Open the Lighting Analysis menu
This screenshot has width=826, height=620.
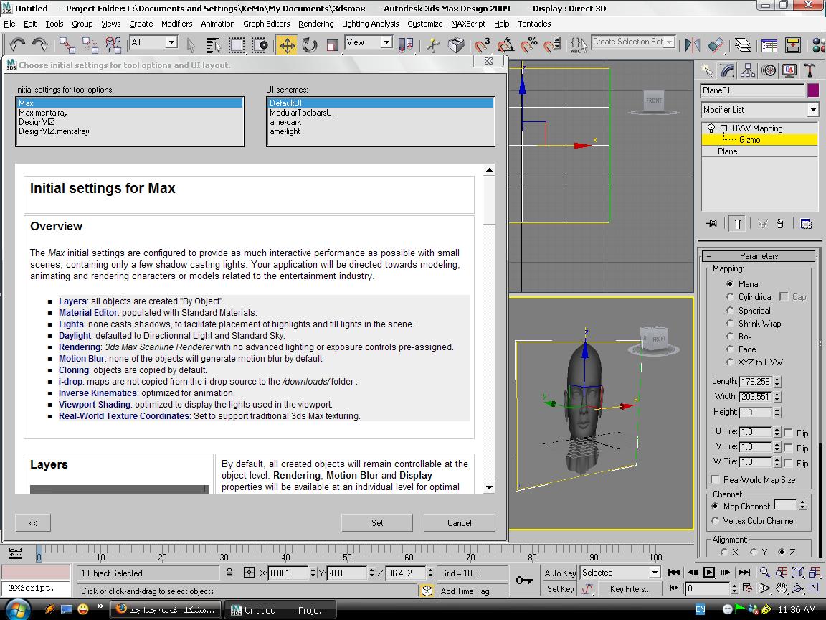(370, 24)
